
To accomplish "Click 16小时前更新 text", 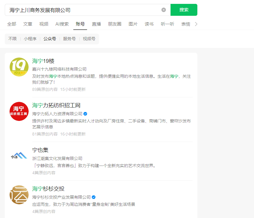I will pyautogui.click(x=73, y=134).
